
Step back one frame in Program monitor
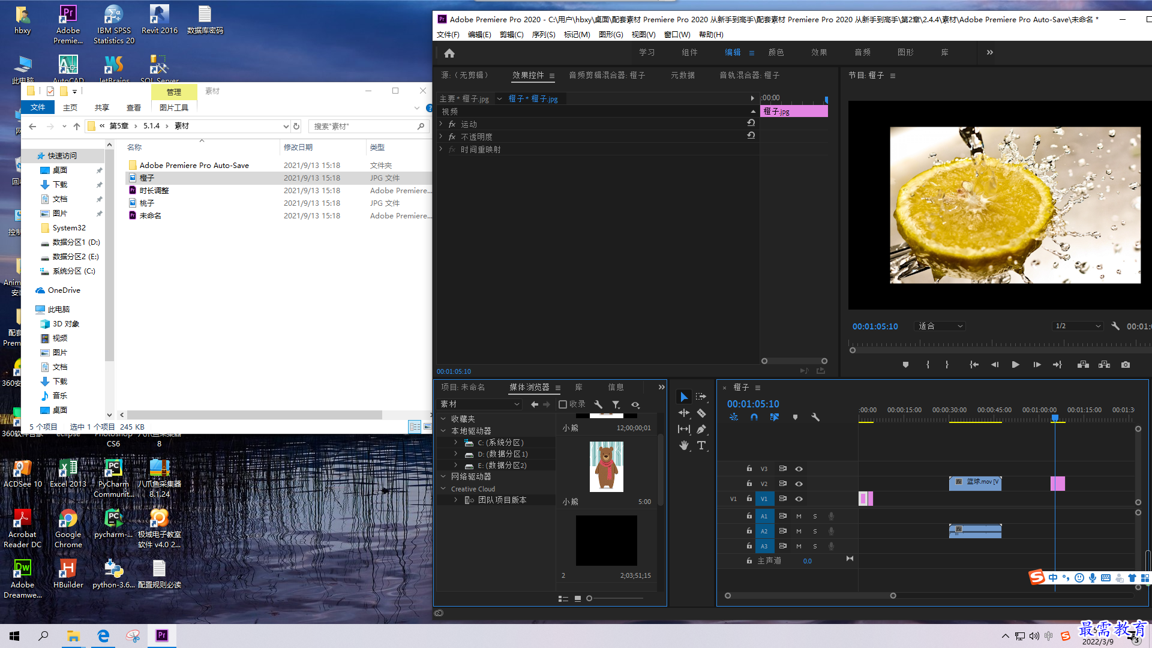(x=995, y=365)
